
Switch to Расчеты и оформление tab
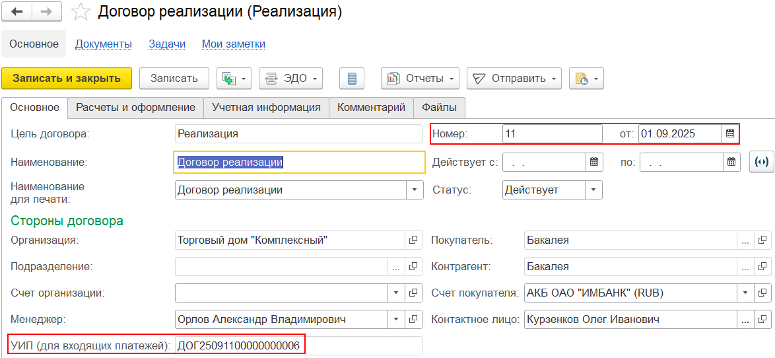135,108
